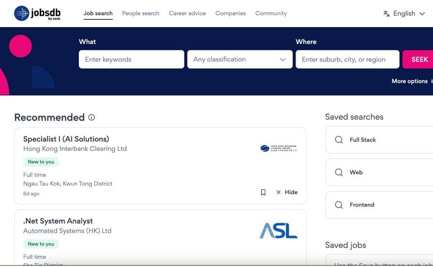The image size is (433, 267).
Task: Open the Community tab
Action: [271, 13]
